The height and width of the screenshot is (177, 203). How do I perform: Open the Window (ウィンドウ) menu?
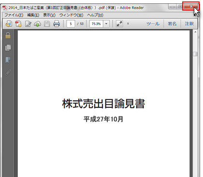point(72,15)
